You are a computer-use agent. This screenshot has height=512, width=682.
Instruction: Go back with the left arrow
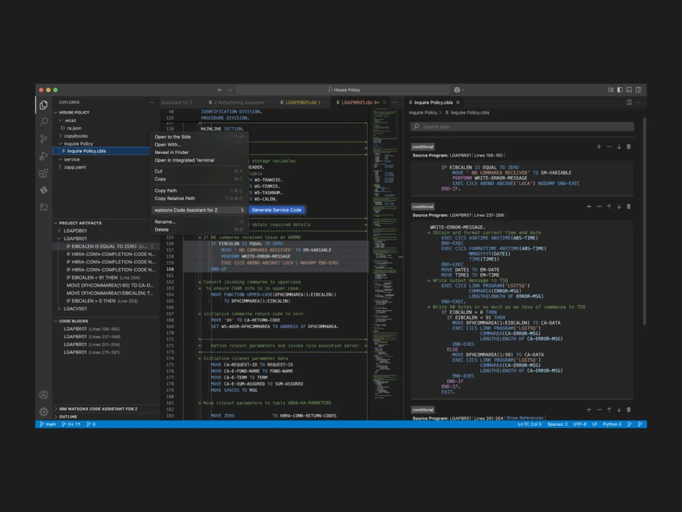[x=220, y=90]
